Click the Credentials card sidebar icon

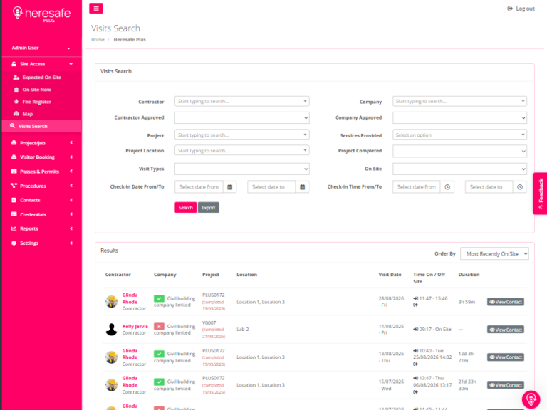(14, 214)
